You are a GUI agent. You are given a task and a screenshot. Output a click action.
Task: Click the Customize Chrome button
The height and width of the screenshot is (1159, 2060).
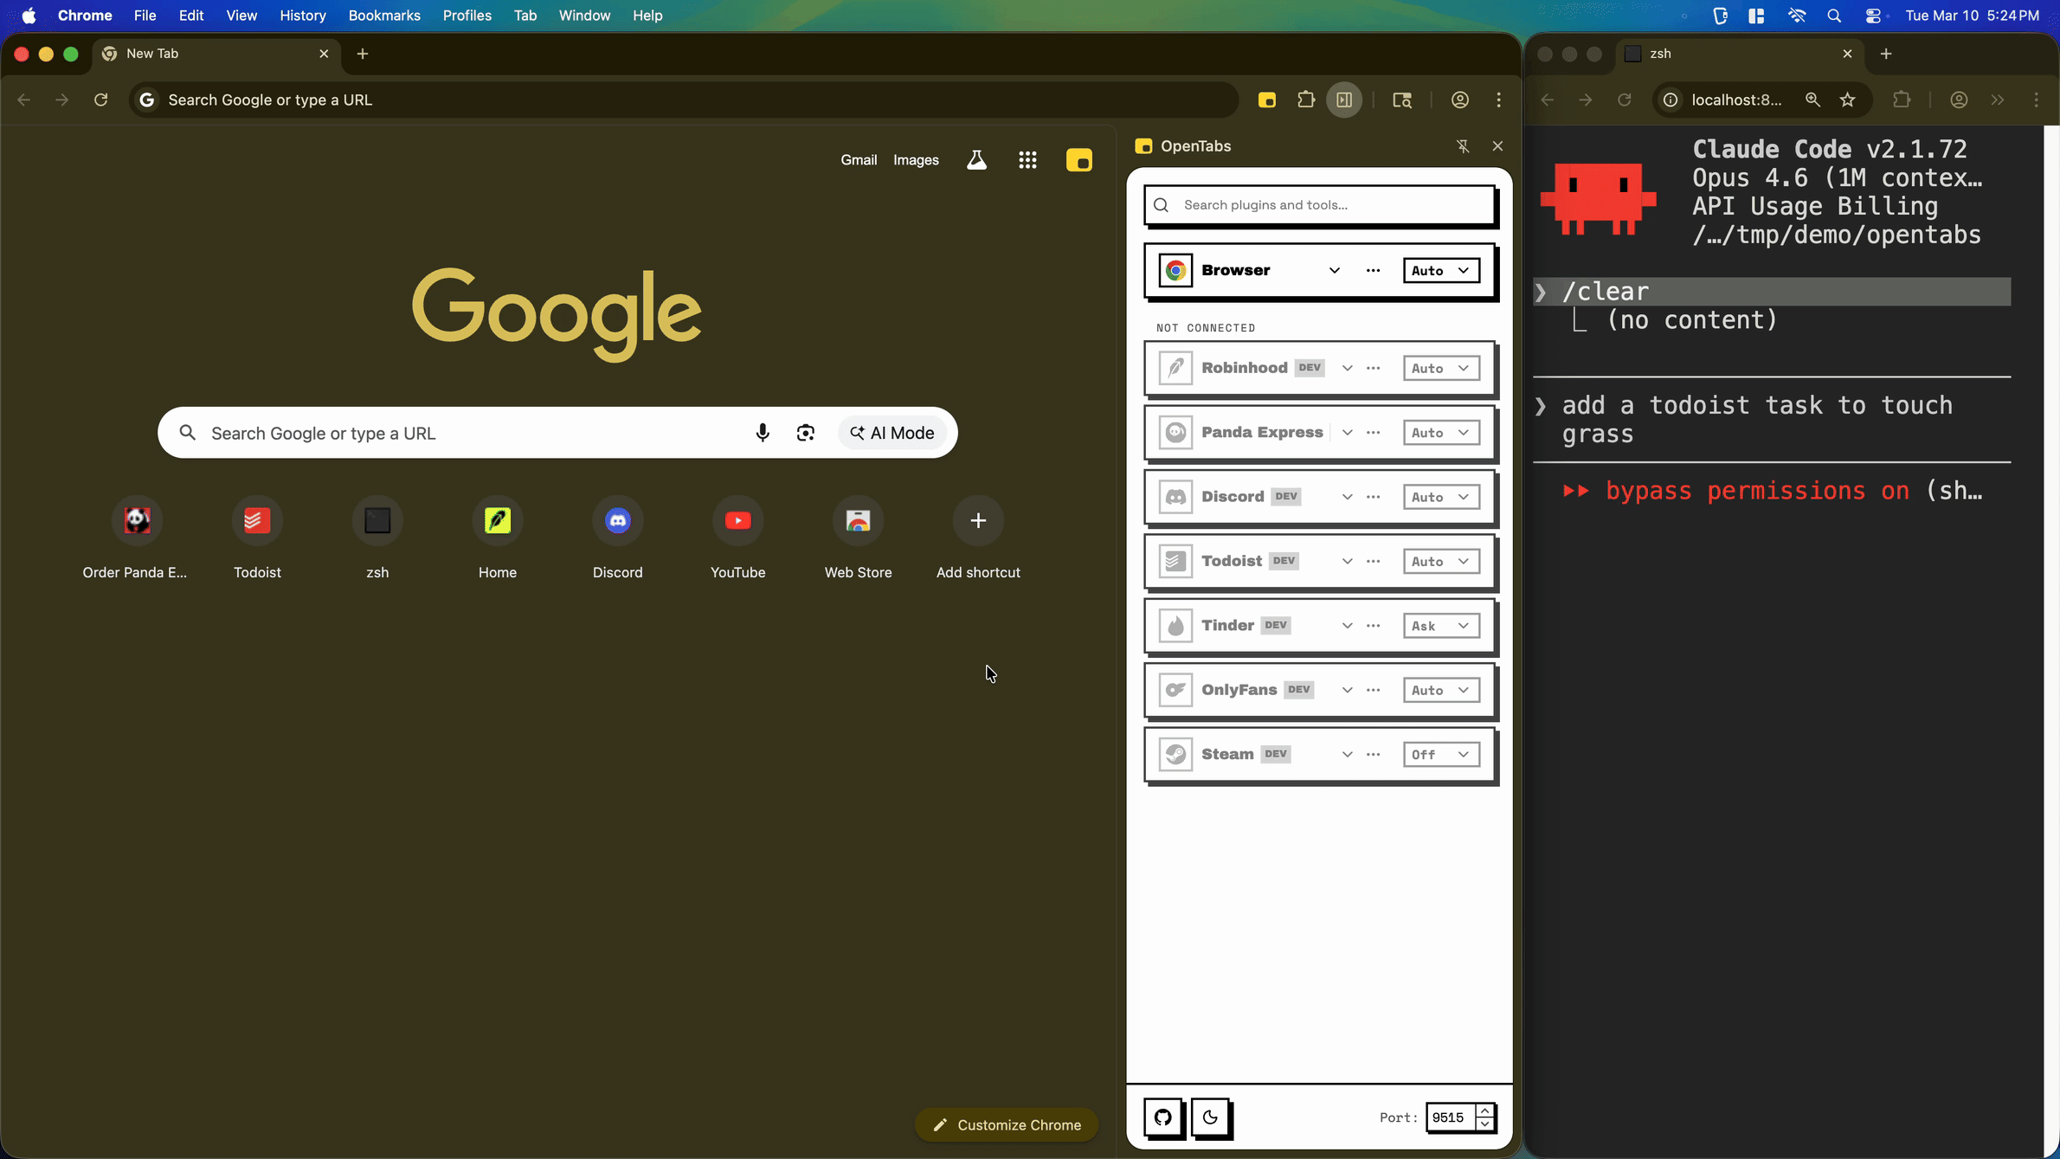pyautogui.click(x=1006, y=1124)
